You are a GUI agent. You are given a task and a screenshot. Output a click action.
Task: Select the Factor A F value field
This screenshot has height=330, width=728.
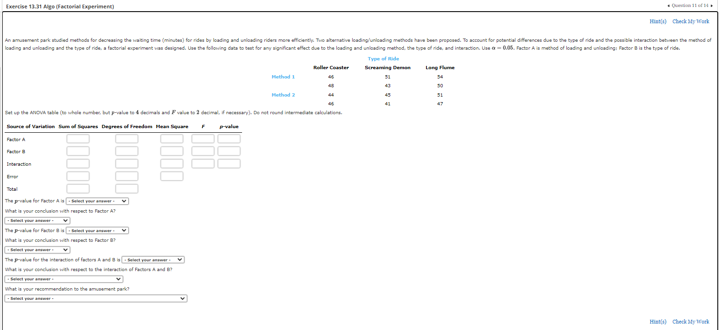203,138
